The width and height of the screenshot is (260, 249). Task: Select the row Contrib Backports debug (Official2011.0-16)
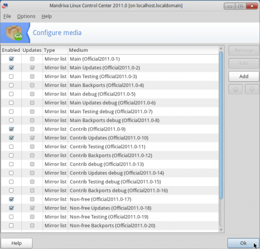coord(110,190)
